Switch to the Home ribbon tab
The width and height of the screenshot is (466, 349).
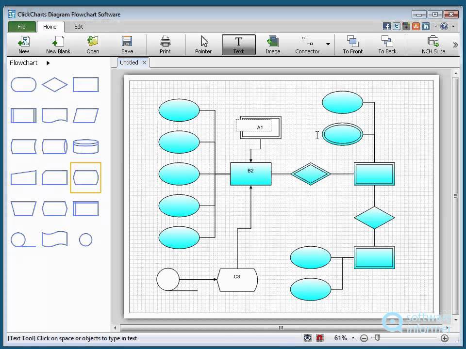[50, 27]
